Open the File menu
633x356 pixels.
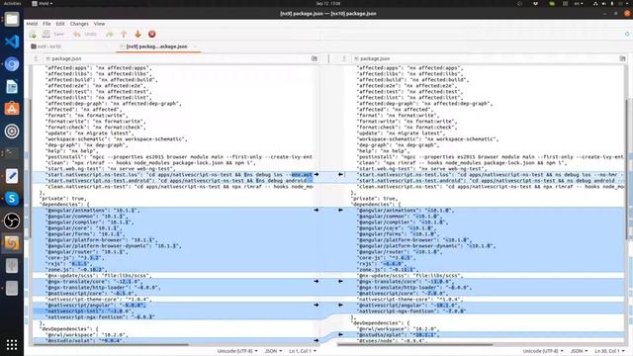click(x=46, y=24)
